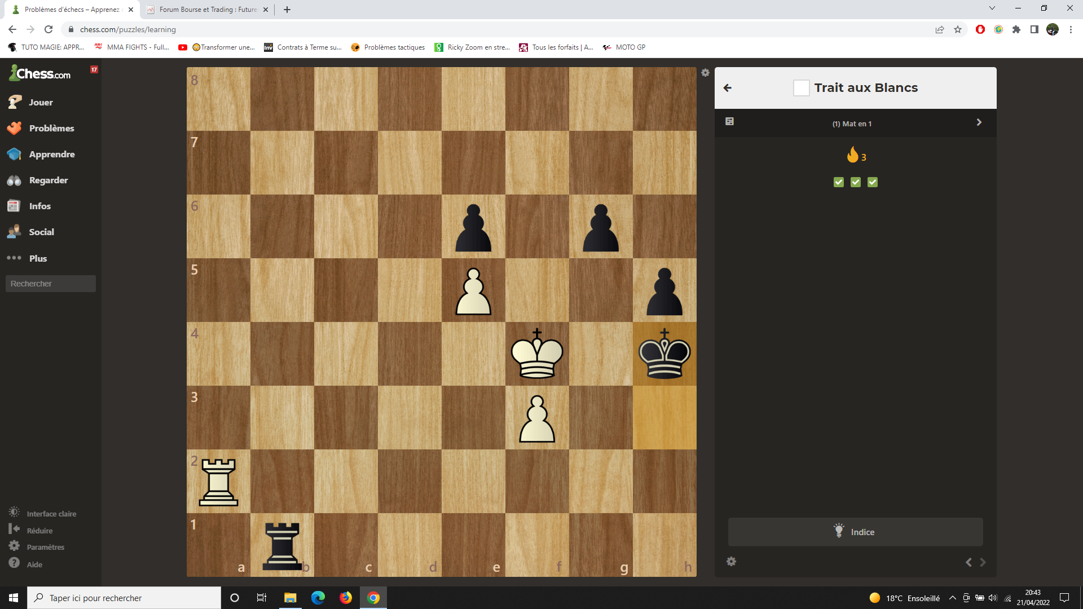1083x609 pixels.
Task: Collapse the sidebar with Réduire
Action: [39, 531]
